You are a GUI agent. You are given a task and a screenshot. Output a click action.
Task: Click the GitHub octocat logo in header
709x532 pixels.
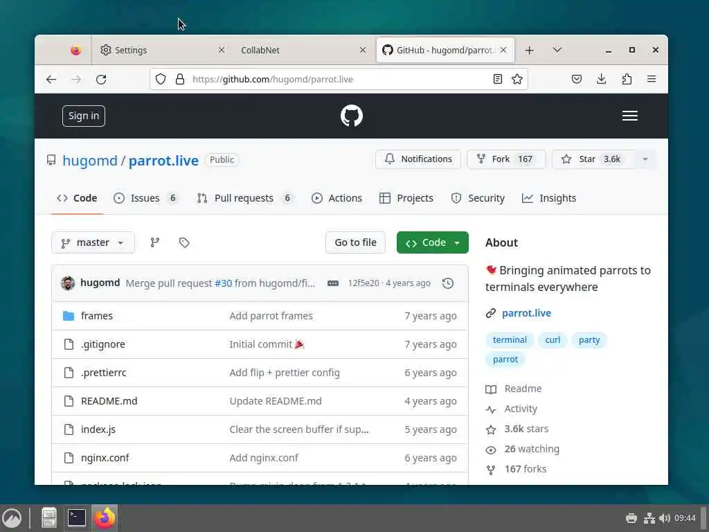[x=351, y=116]
